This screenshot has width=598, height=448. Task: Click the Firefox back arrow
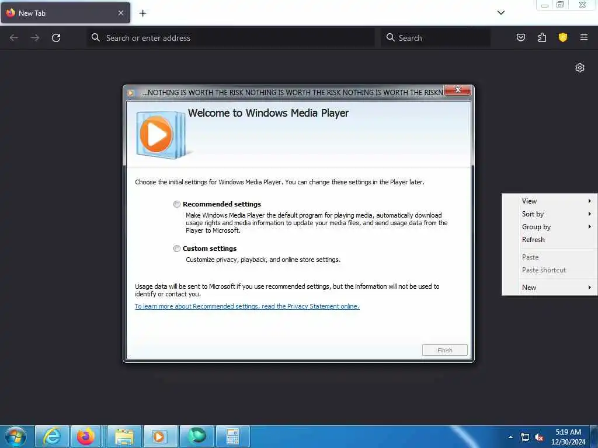14,38
